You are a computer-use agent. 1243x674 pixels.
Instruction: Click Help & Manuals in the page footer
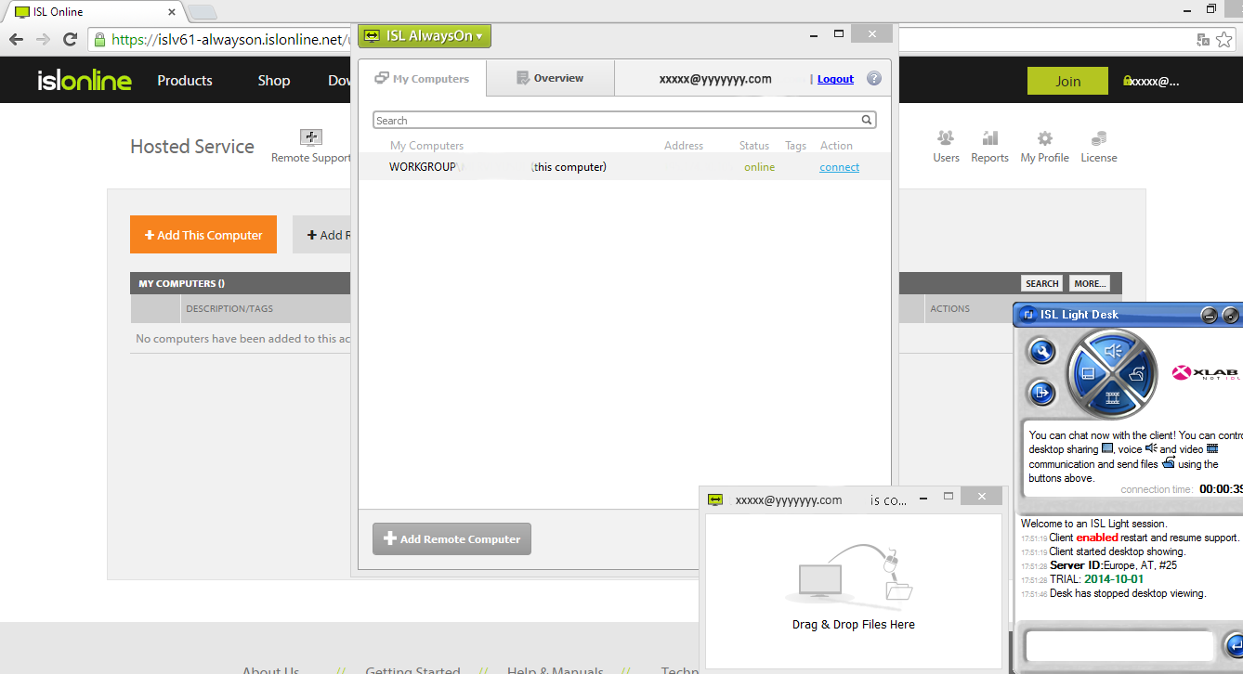click(x=556, y=670)
